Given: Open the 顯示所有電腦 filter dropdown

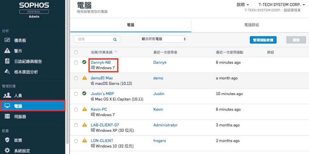Looking at the screenshot, I should pos(163,39).
